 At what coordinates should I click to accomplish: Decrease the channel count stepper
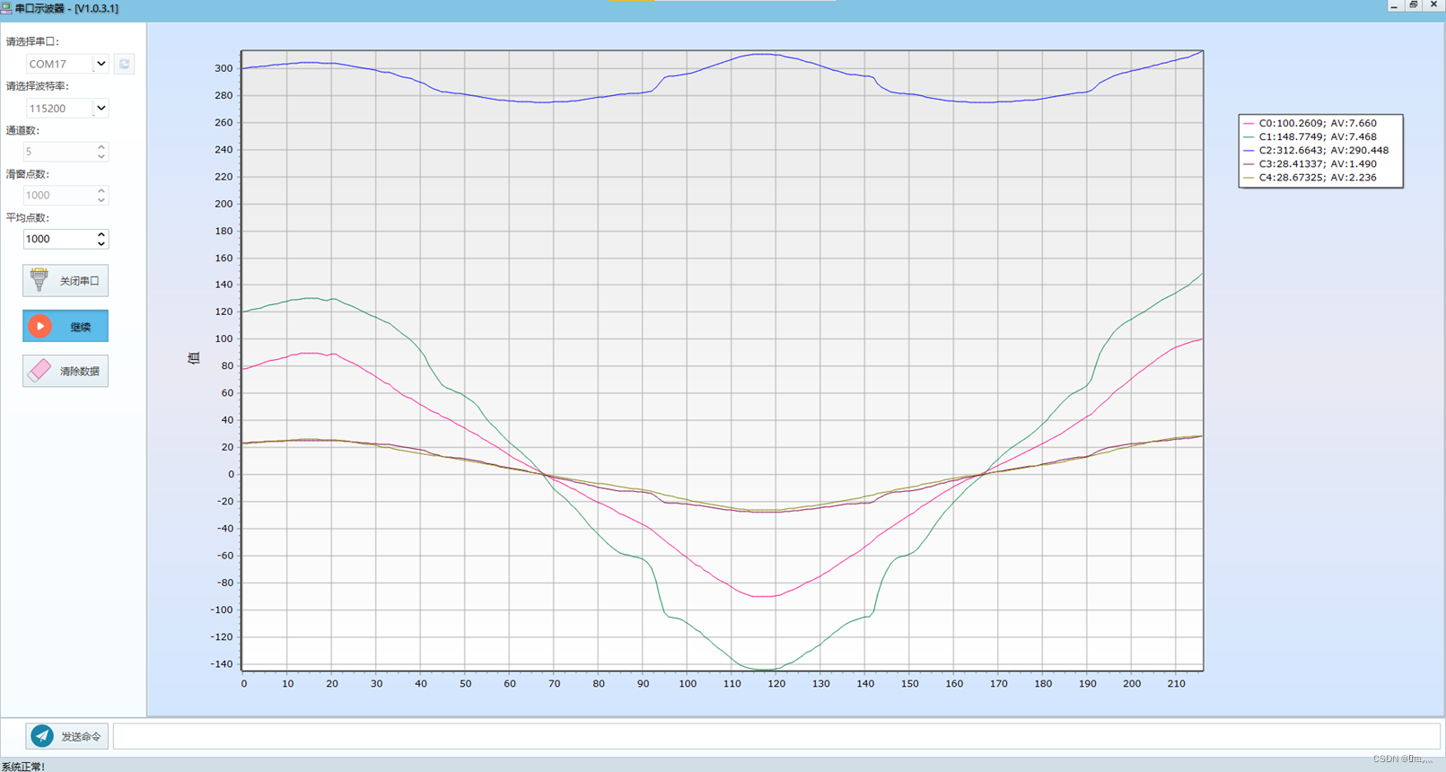point(101,156)
